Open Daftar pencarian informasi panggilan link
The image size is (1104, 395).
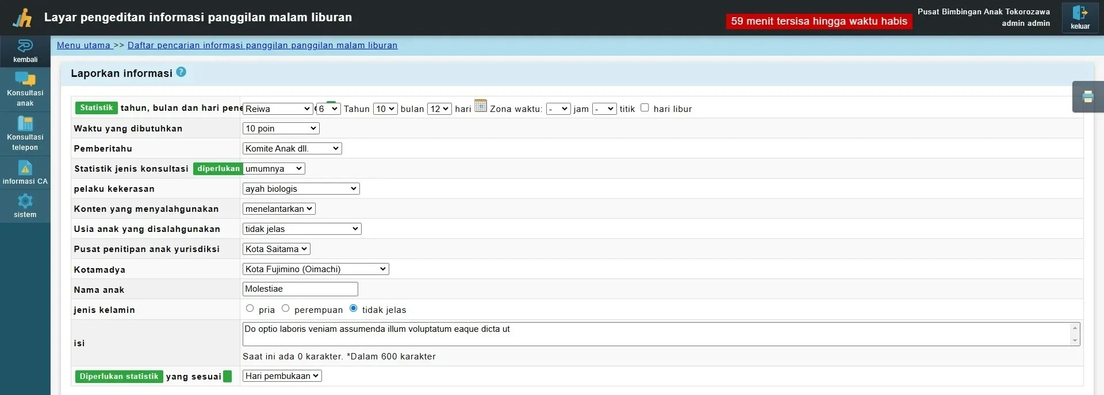[262, 45]
